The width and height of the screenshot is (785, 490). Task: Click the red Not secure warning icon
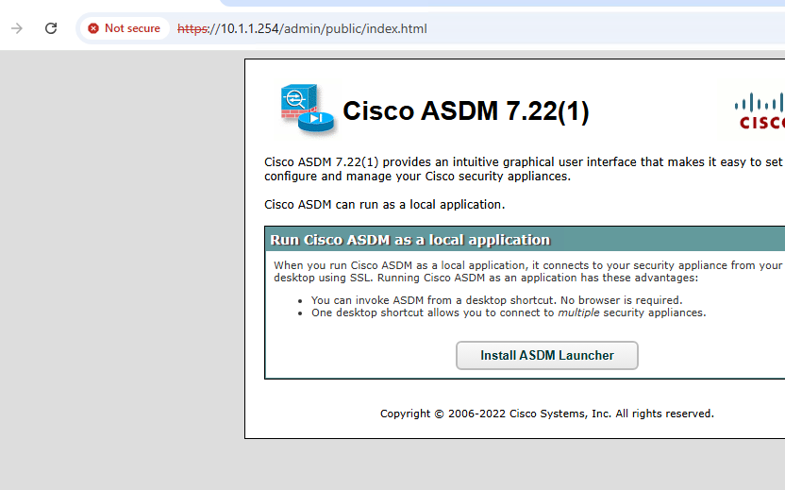coord(93,28)
